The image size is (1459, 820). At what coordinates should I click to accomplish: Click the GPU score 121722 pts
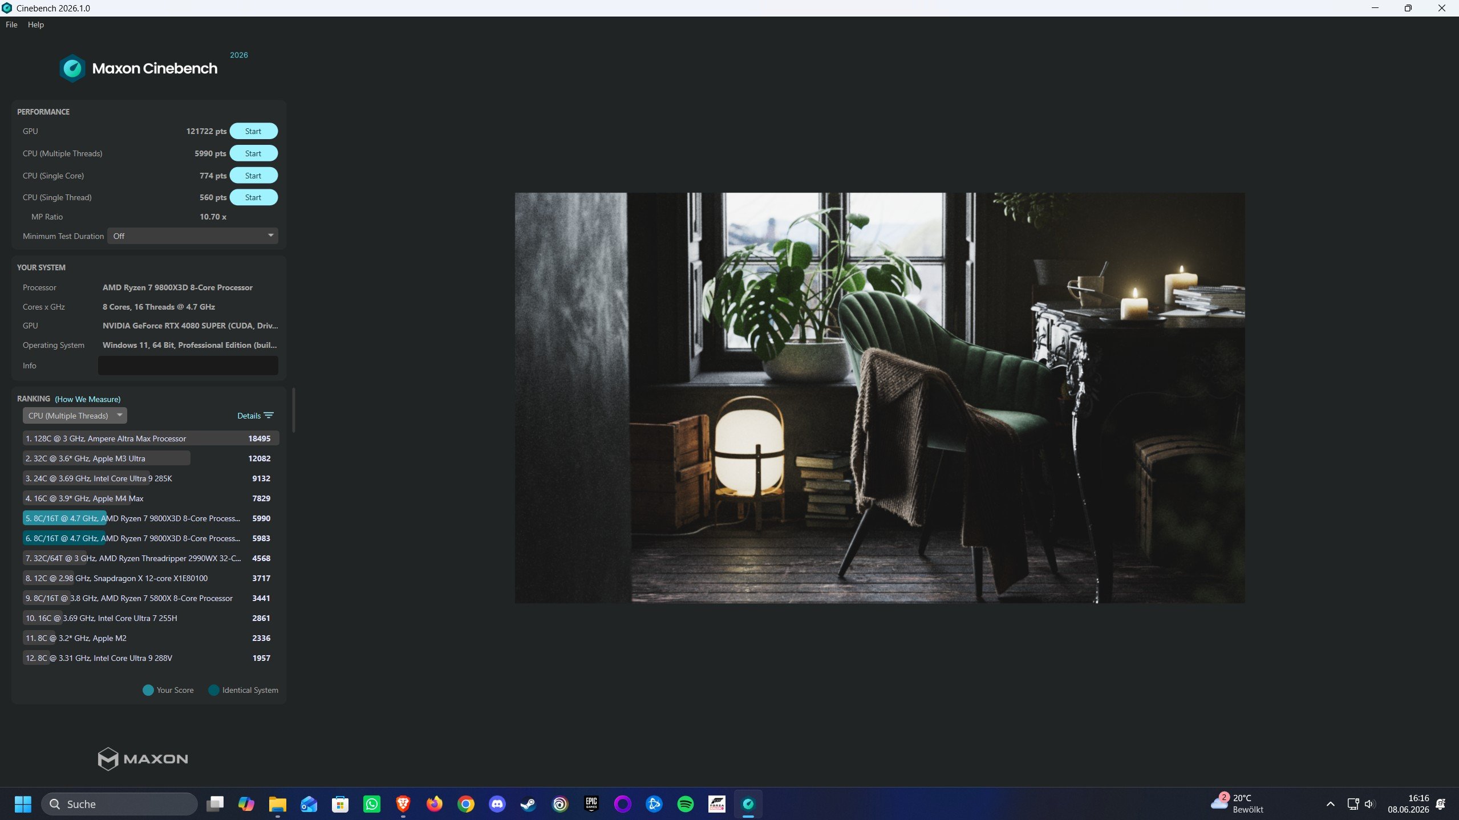pos(206,131)
